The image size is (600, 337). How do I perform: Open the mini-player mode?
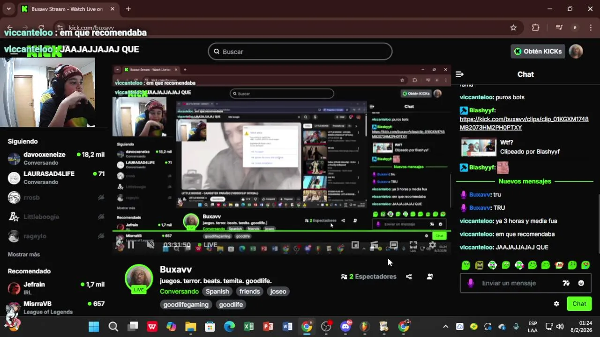[355, 245]
